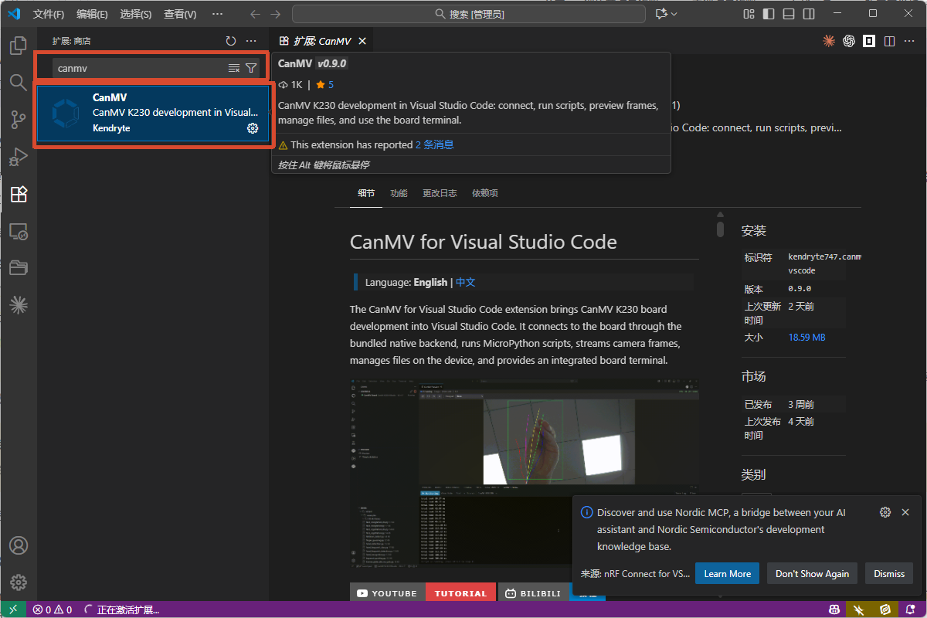Close the CanMV extension tab
This screenshot has height=618, width=927.
click(x=362, y=41)
